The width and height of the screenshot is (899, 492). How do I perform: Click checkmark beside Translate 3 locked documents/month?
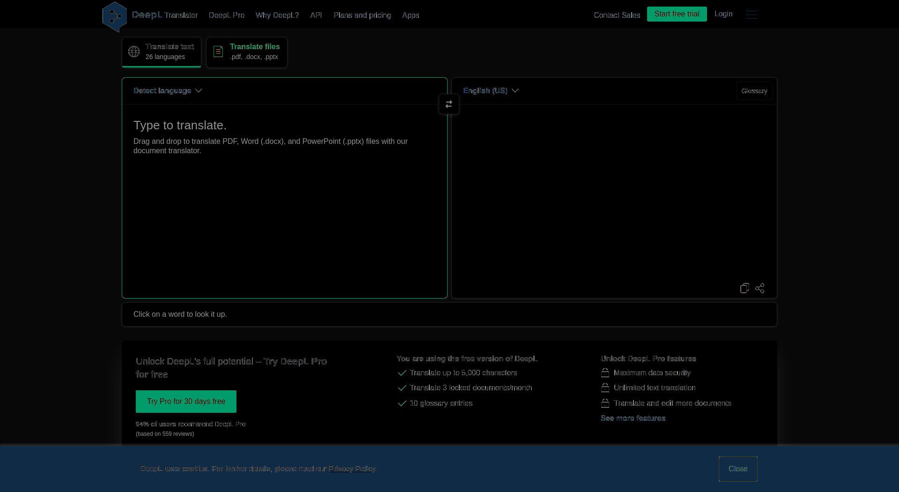[402, 388]
